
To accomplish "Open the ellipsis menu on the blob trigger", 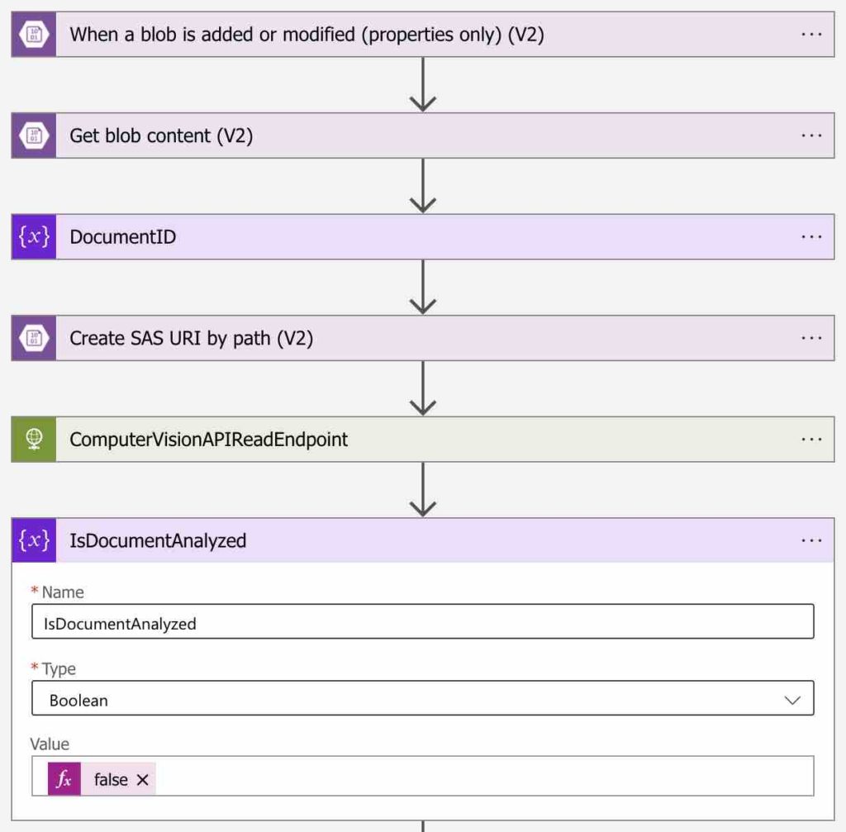I will tap(813, 34).
